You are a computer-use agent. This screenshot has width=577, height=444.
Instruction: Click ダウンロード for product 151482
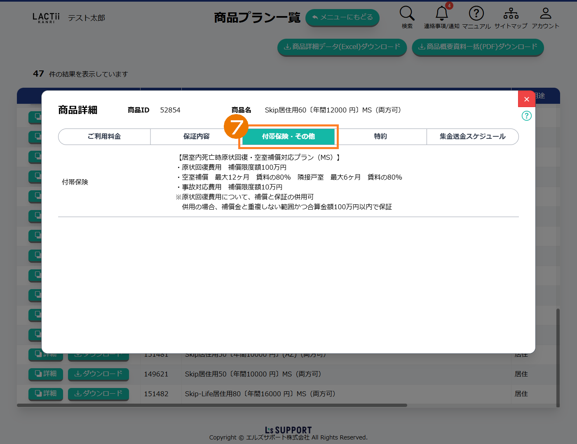pyautogui.click(x=98, y=393)
